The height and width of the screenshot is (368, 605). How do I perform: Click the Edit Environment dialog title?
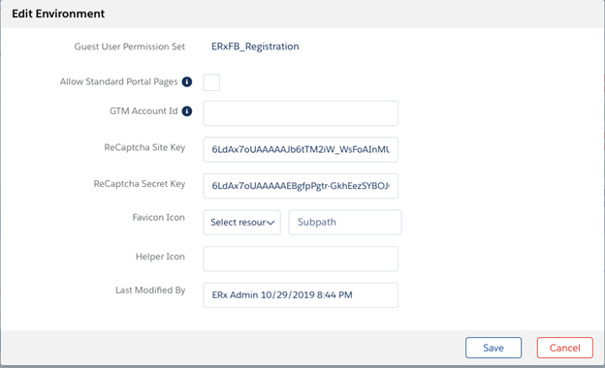58,14
